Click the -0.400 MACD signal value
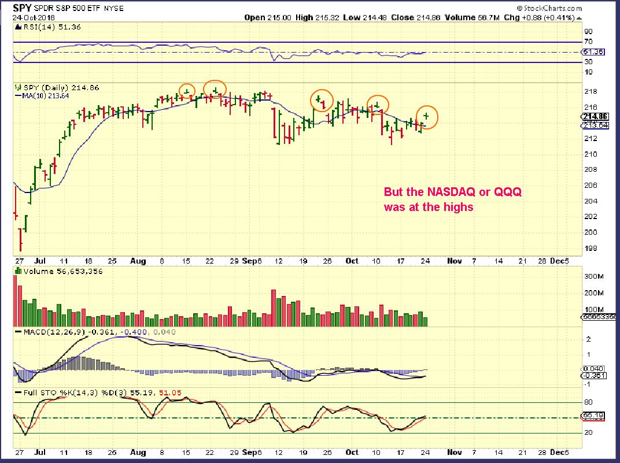Viewport: 620px width, 463px height. tap(133, 332)
